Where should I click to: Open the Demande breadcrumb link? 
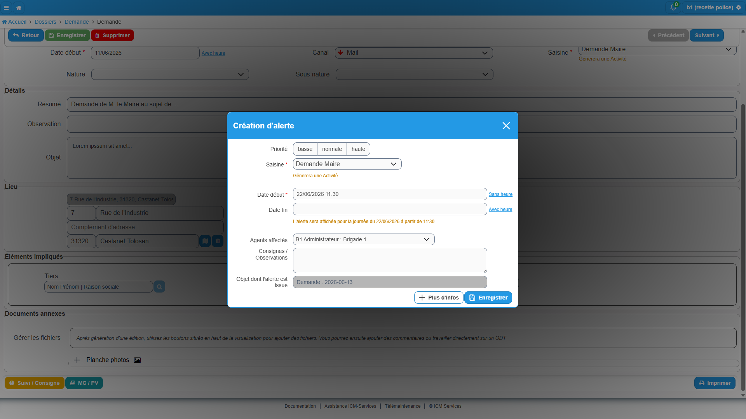(x=77, y=22)
